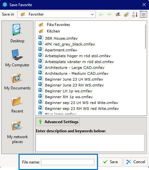Click the sort order icon
149x170 pixels.
tap(135, 14)
